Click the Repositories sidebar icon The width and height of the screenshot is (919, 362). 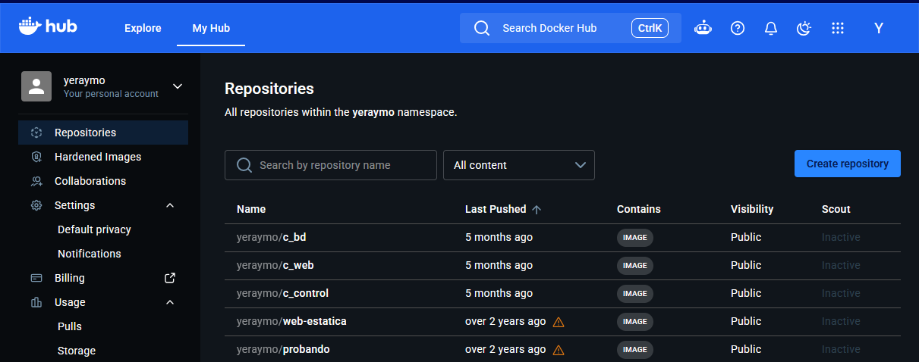click(x=36, y=133)
